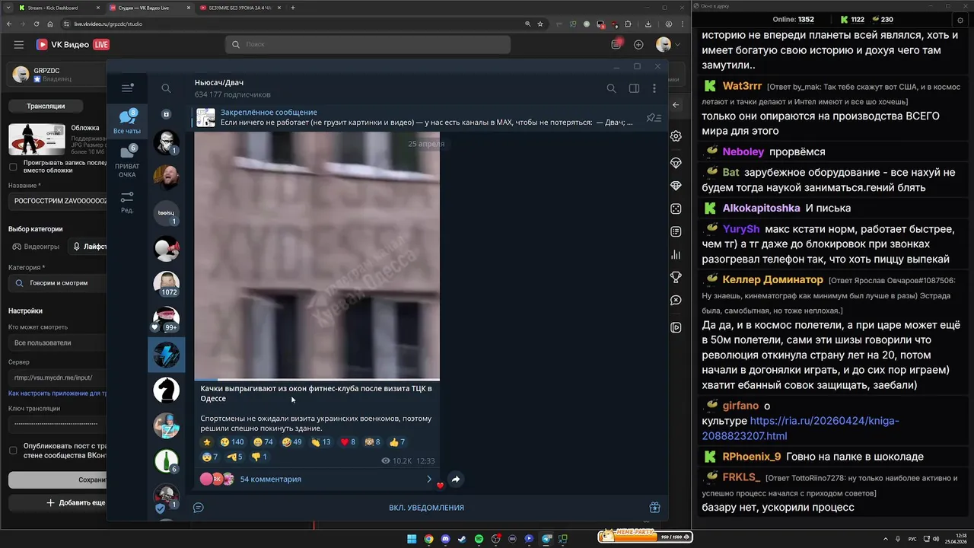Bookmark the page with star icon

[540, 24]
